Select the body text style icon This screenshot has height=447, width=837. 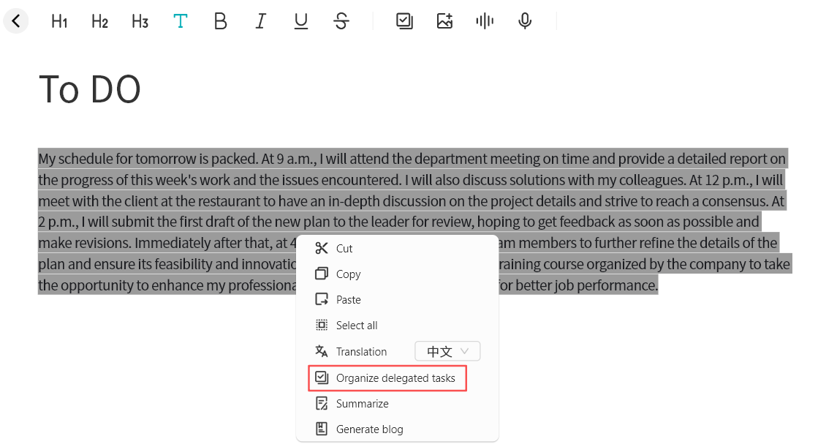click(x=181, y=21)
